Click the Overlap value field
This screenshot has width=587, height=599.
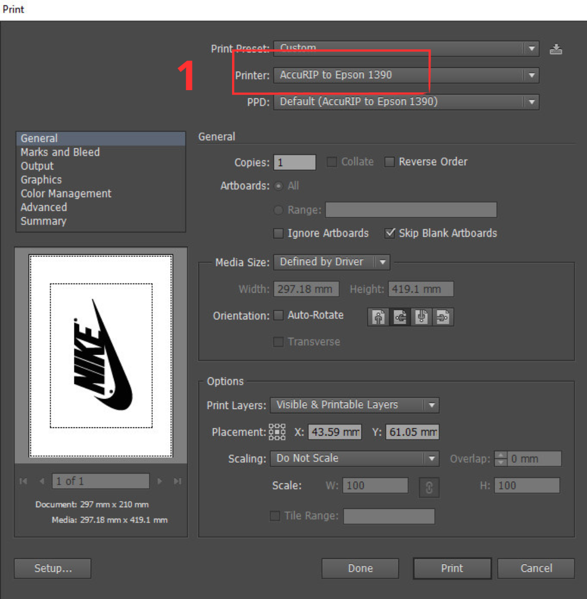534,459
